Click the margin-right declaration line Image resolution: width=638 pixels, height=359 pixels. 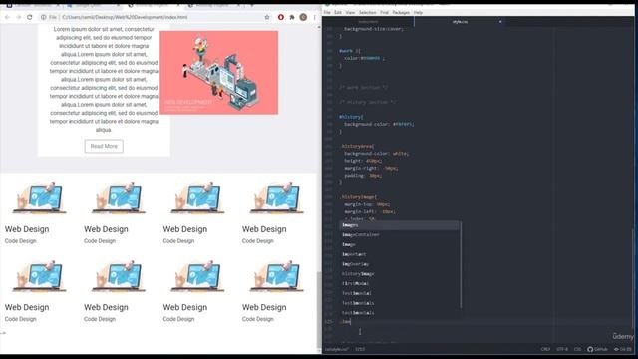371,168
